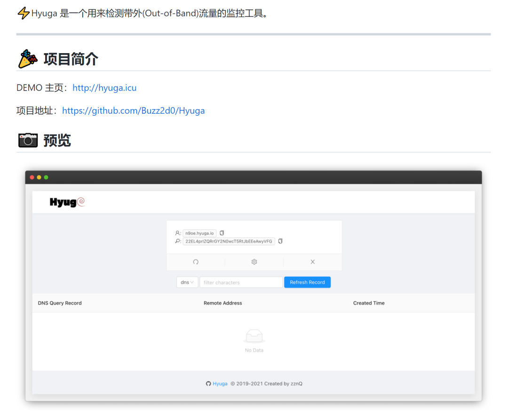Screen dimensions: 508x415
Task: Copy the n9oe.hyuga.io subdomain value
Action: tap(222, 233)
